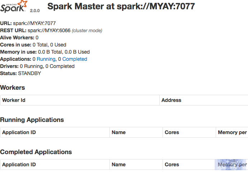Click the Workers section heading
Image resolution: width=248 pixels, height=172 pixels.
[x=13, y=88]
